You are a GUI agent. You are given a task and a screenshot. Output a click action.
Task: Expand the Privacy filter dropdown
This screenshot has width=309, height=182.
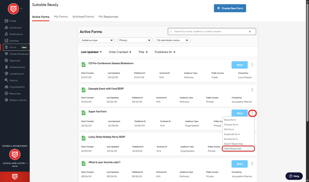(x=135, y=40)
